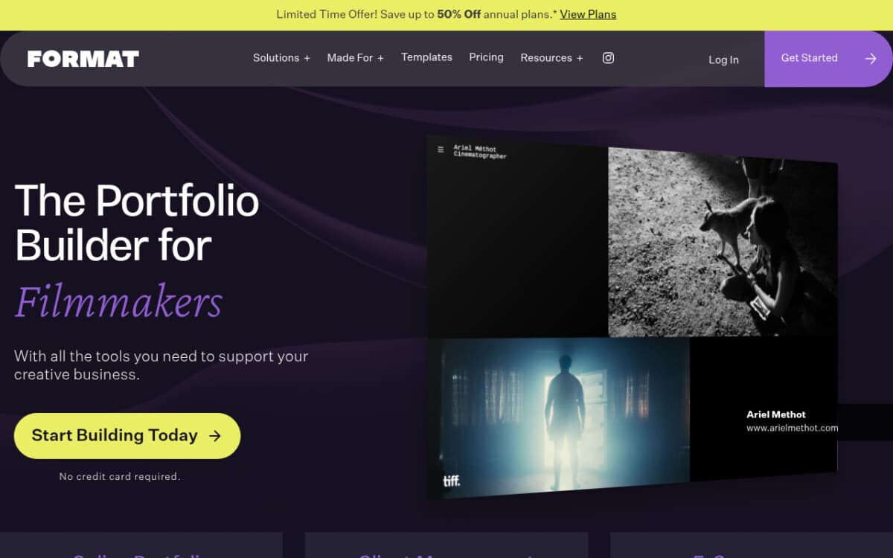This screenshot has width=893, height=558.
Task: Click the black-and-white dog photo
Action: coord(723,243)
